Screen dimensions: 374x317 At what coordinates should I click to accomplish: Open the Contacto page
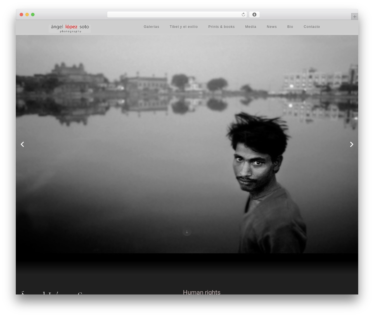point(312,27)
